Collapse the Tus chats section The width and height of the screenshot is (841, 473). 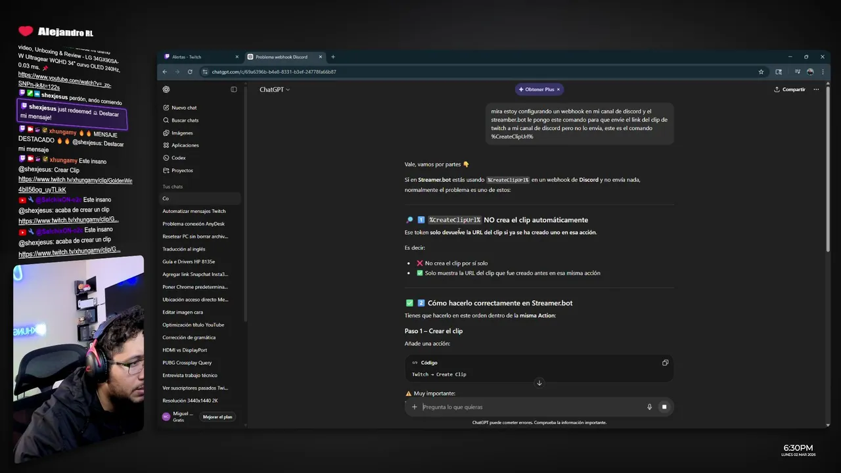pyautogui.click(x=173, y=187)
